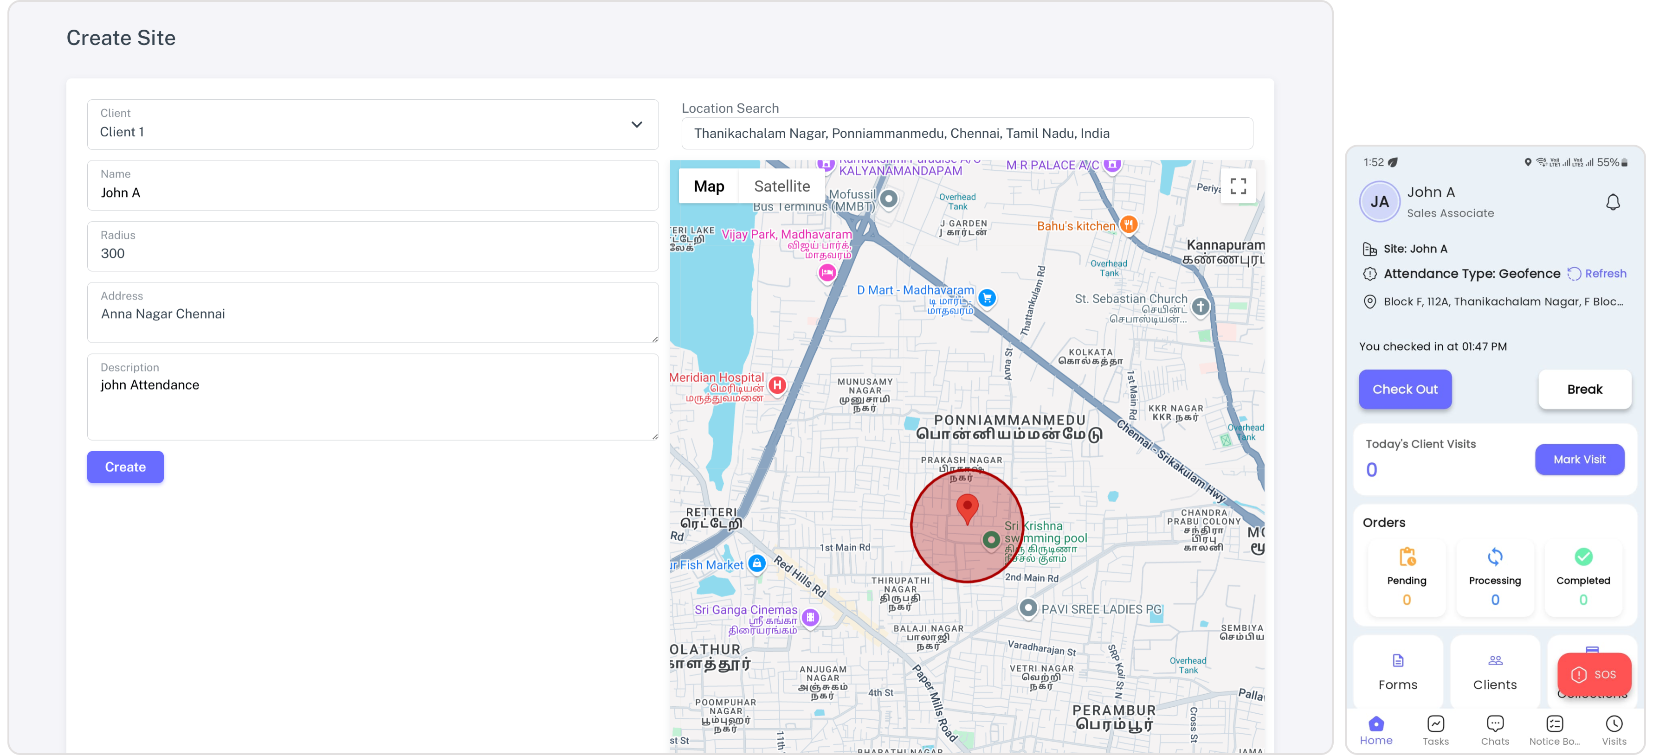Click the 'Sales Associate' role text
The image size is (1653, 755).
tap(1450, 214)
